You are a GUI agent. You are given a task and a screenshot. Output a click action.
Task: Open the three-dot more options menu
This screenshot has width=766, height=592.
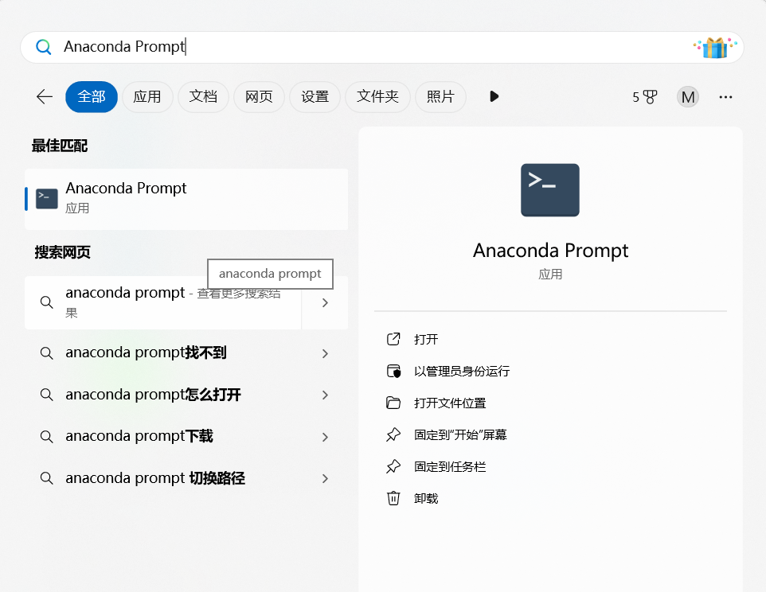[x=725, y=97]
